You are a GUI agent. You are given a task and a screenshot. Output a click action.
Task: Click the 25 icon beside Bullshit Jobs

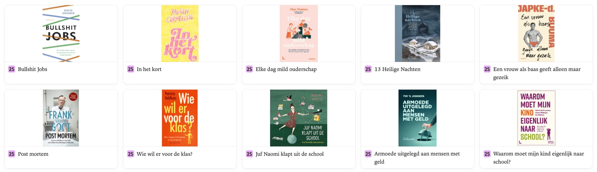[x=12, y=69]
